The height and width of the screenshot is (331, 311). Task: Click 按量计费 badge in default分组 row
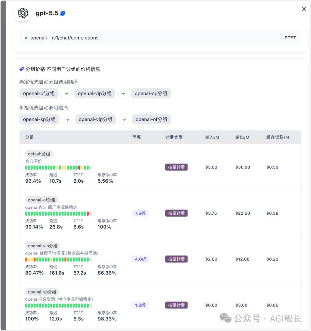[x=176, y=167]
